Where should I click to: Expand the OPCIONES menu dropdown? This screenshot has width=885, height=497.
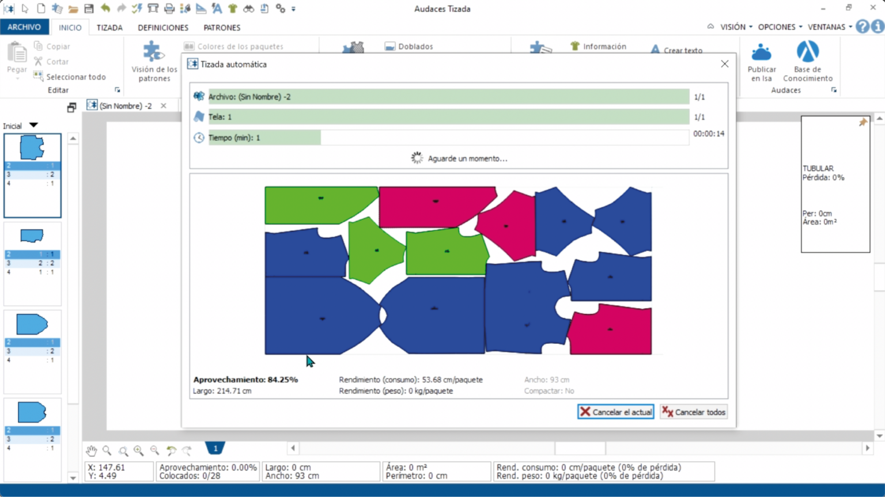[x=780, y=27]
